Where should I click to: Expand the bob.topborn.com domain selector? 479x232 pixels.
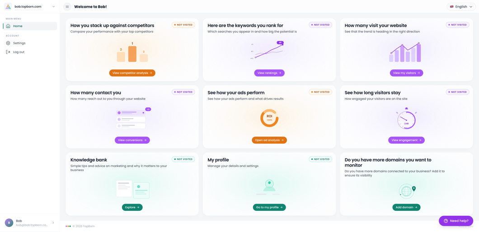[x=30, y=6]
